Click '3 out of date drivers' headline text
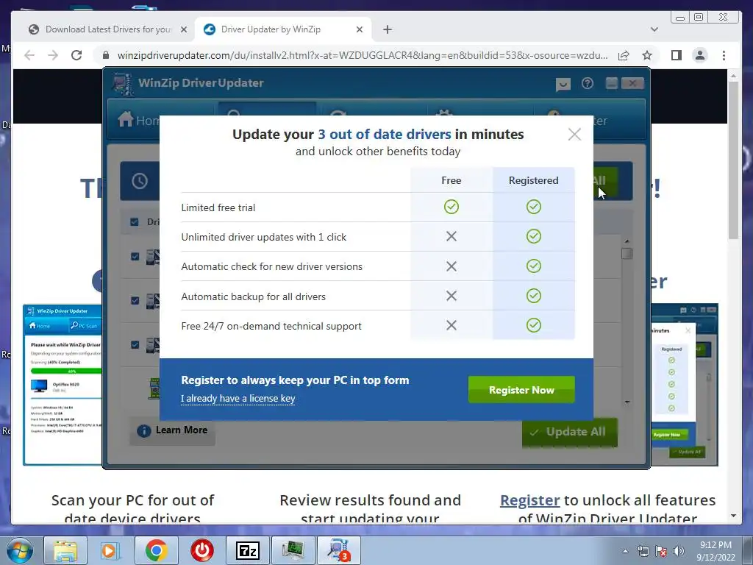This screenshot has height=565, width=753. pos(384,134)
